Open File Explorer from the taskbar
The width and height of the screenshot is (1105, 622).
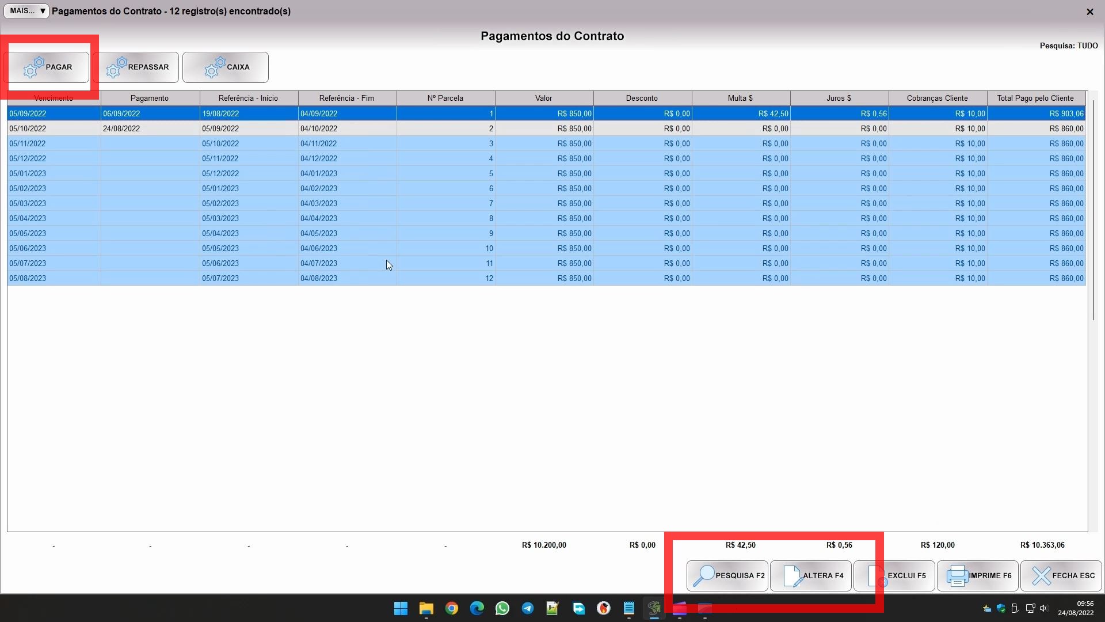[x=426, y=608]
